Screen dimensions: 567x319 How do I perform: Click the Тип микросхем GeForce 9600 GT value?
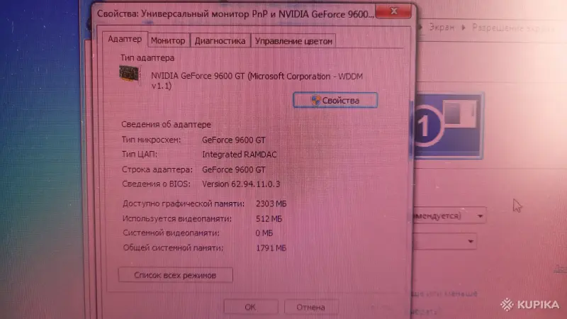point(234,140)
